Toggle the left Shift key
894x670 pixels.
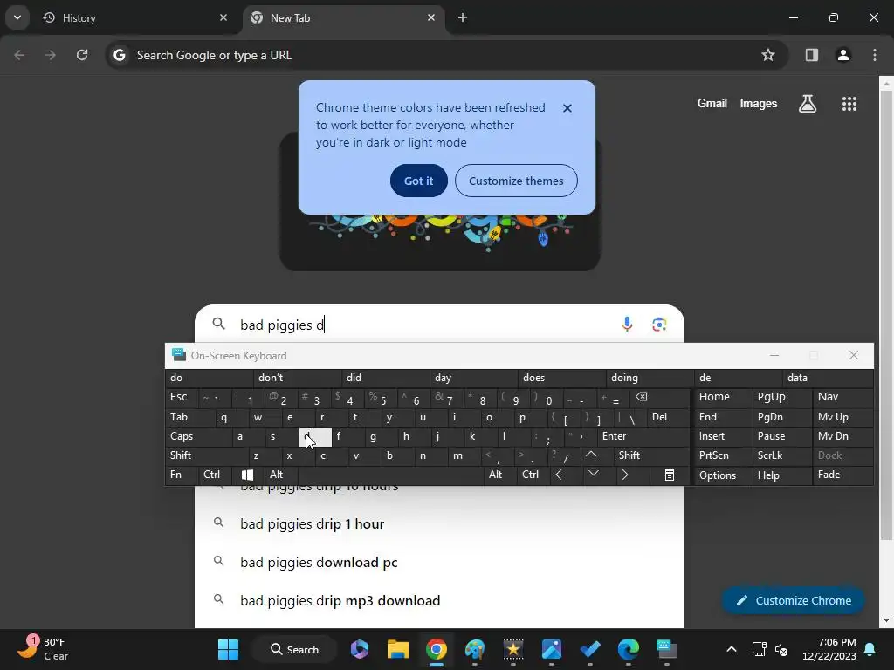[206, 455]
